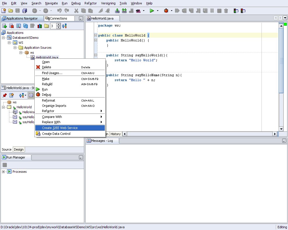Image resolution: width=288 pixels, height=230 pixels.
Task: Toggle the show methods button in Structure toolbar
Action: click(x=31, y=95)
